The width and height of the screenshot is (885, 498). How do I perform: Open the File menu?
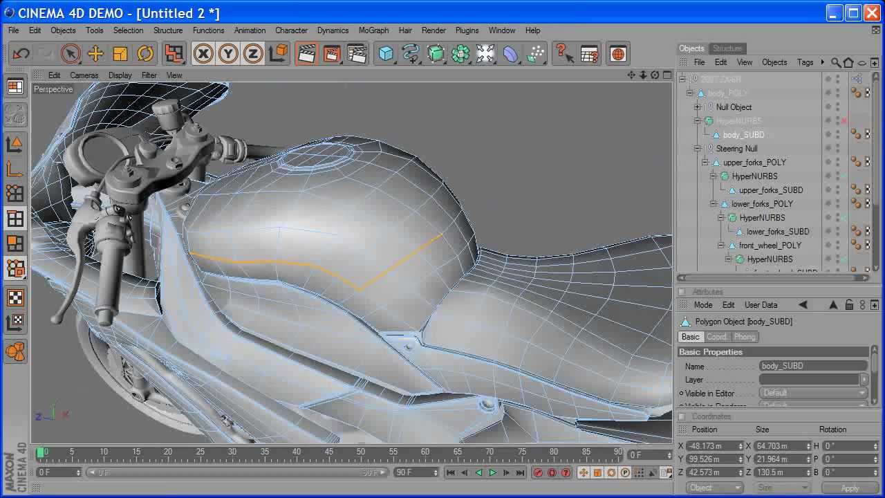[14, 30]
